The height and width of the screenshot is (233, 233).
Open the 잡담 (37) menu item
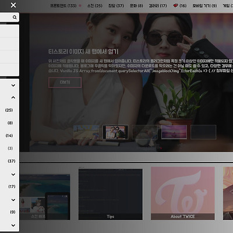click(116, 6)
